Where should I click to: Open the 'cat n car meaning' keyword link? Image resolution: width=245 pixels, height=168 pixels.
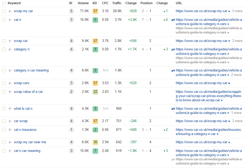27,151
